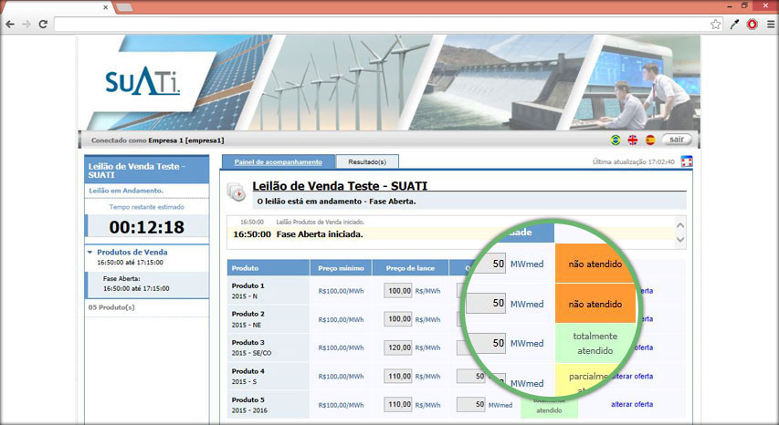Click the SUATI logo
This screenshot has width=779, height=425.
(142, 82)
